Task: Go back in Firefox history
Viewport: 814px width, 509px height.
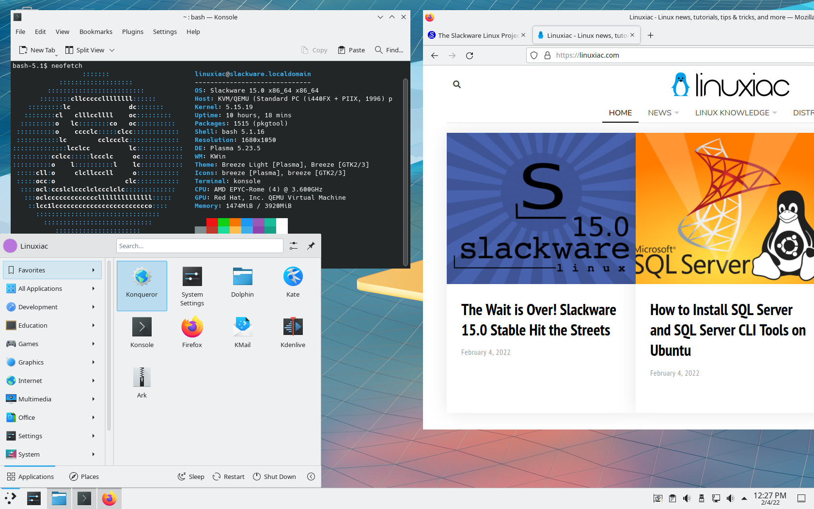Action: 435,55
